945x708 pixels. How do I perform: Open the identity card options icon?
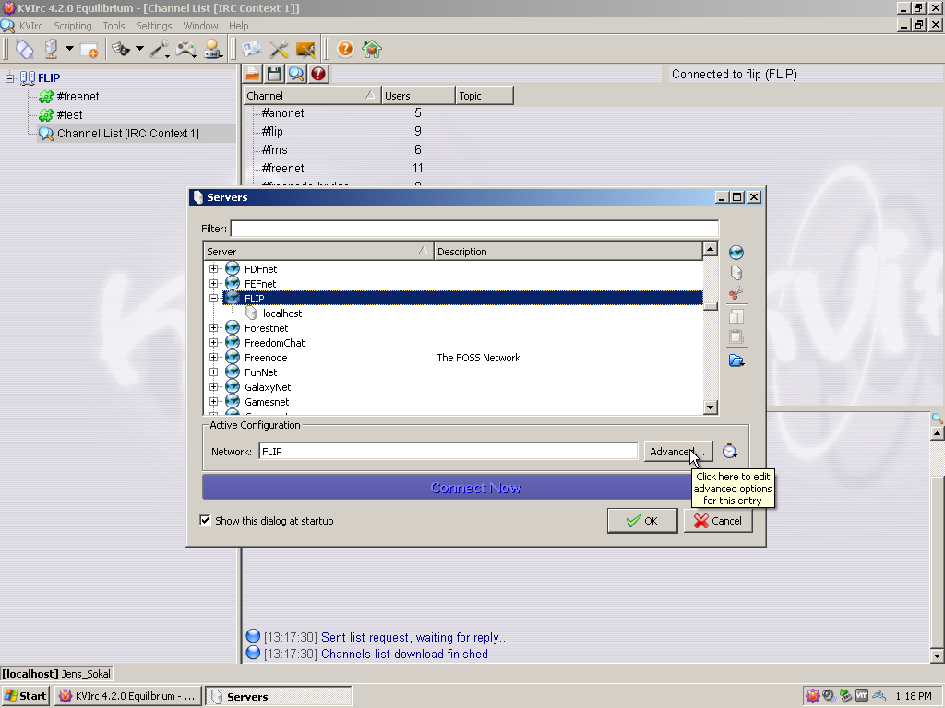(x=252, y=50)
